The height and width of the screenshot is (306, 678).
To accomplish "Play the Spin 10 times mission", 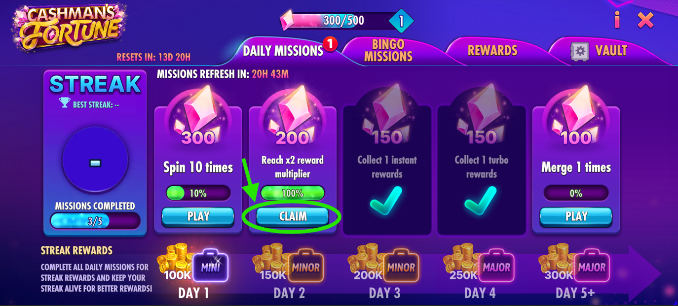I will (198, 216).
